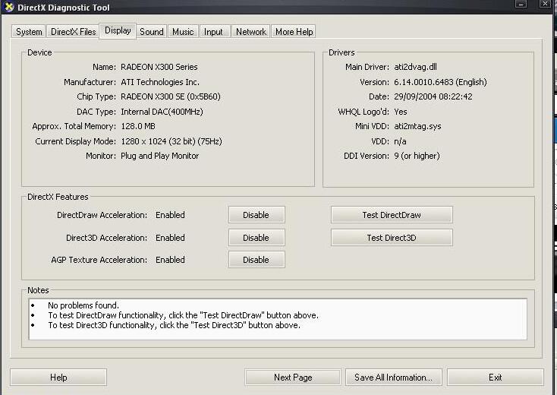Open Help at the bottom left
557x395 pixels.
58,378
